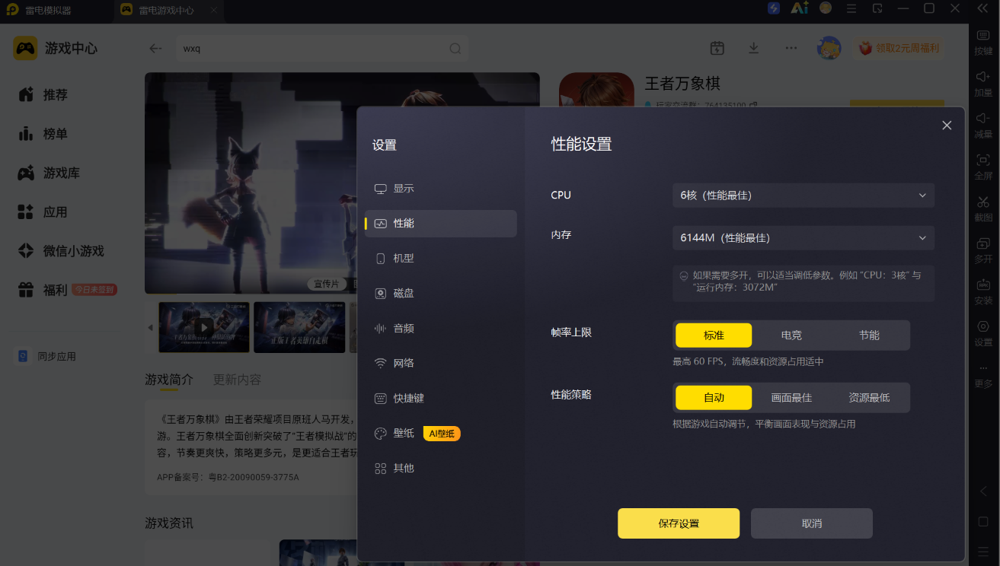Click the small user avatar in title bar
This screenshot has height=566, width=1000.
pos(826,8)
